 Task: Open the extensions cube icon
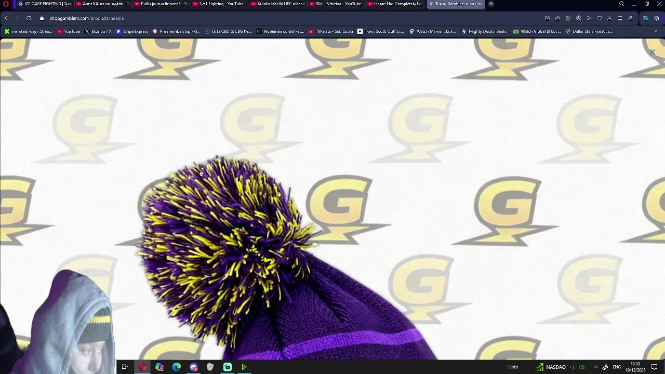pyautogui.click(x=656, y=18)
